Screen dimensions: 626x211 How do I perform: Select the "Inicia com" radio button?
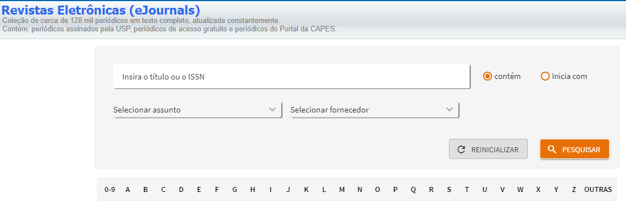(545, 76)
